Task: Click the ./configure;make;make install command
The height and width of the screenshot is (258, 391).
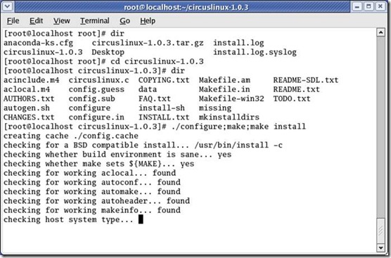Action: (x=238, y=127)
